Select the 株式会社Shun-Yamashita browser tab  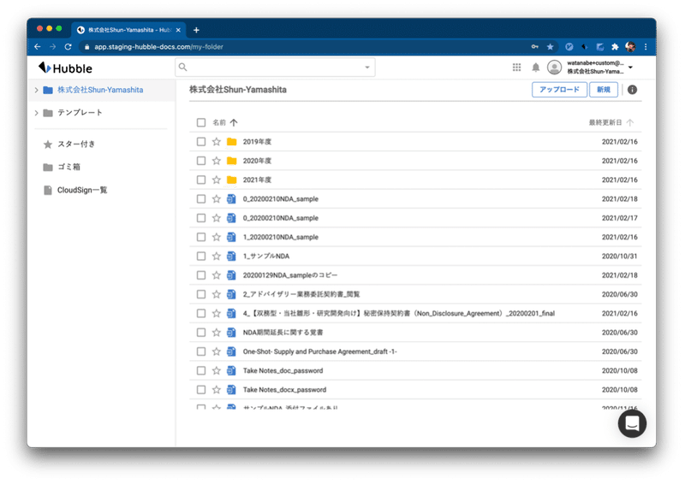tap(128, 30)
